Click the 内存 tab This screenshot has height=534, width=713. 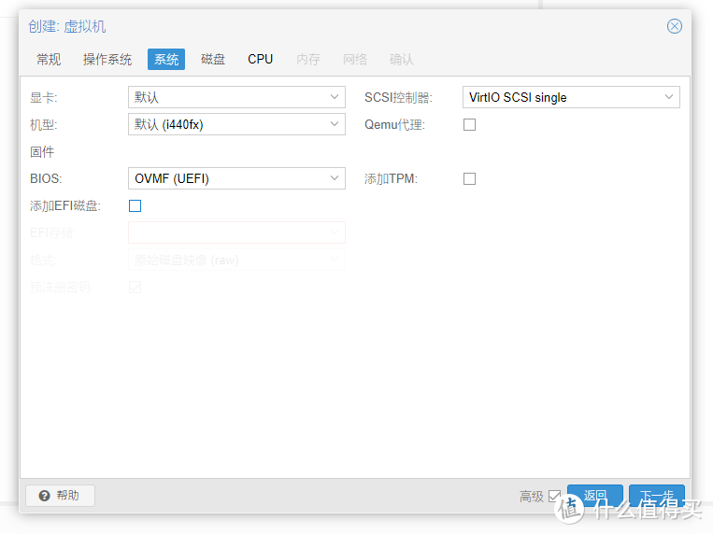pos(308,59)
